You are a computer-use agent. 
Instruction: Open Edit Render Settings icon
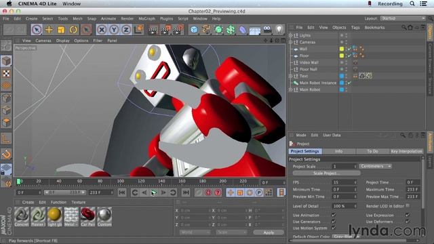tap(178, 30)
